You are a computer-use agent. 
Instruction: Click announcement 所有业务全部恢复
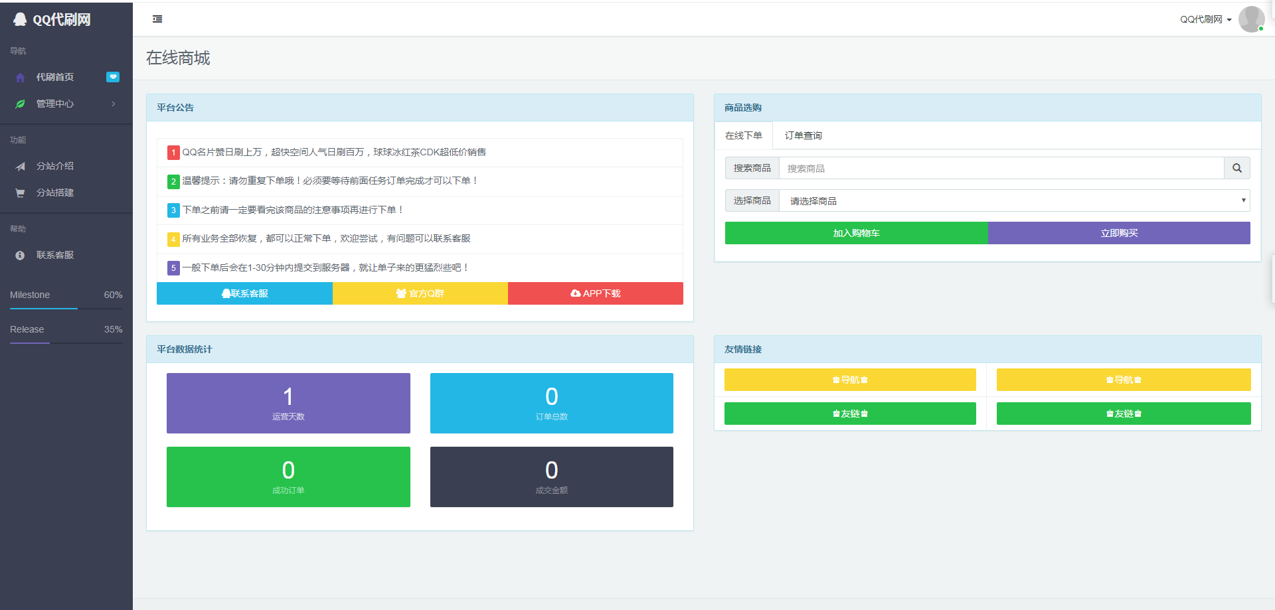[x=326, y=238]
